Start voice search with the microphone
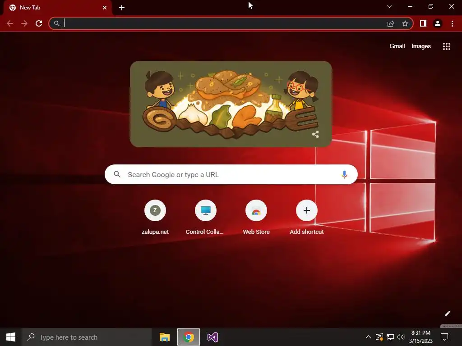462x346 pixels. click(x=344, y=174)
